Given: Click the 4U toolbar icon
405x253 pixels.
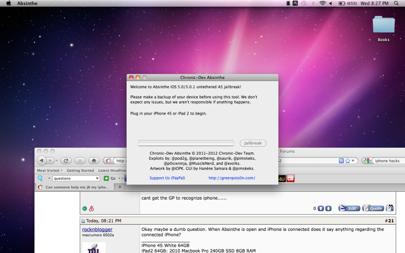Looking at the screenshot, I should point(282,179).
